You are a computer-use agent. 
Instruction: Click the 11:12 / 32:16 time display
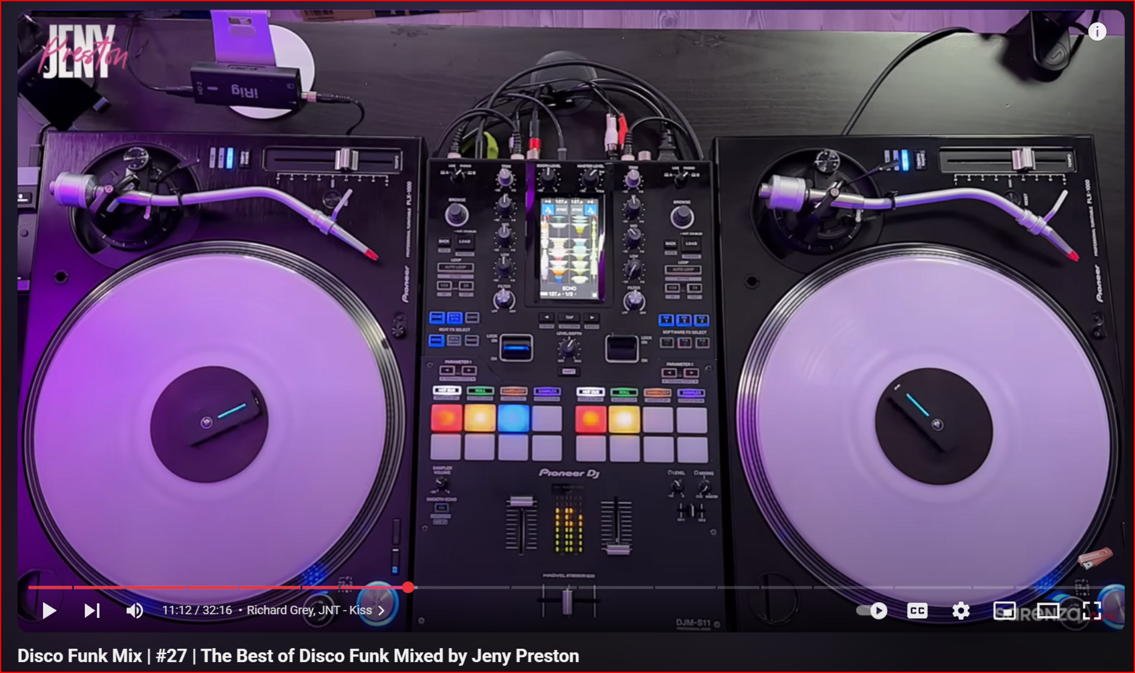click(197, 610)
